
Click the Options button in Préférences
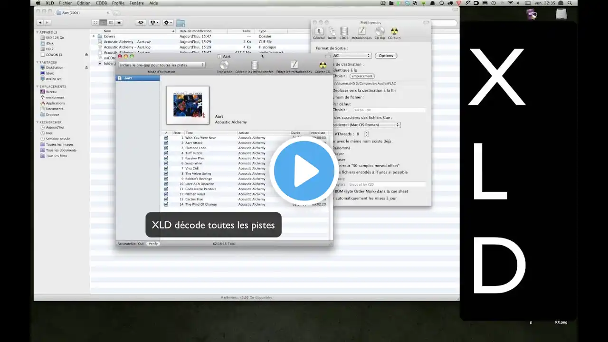coord(386,56)
